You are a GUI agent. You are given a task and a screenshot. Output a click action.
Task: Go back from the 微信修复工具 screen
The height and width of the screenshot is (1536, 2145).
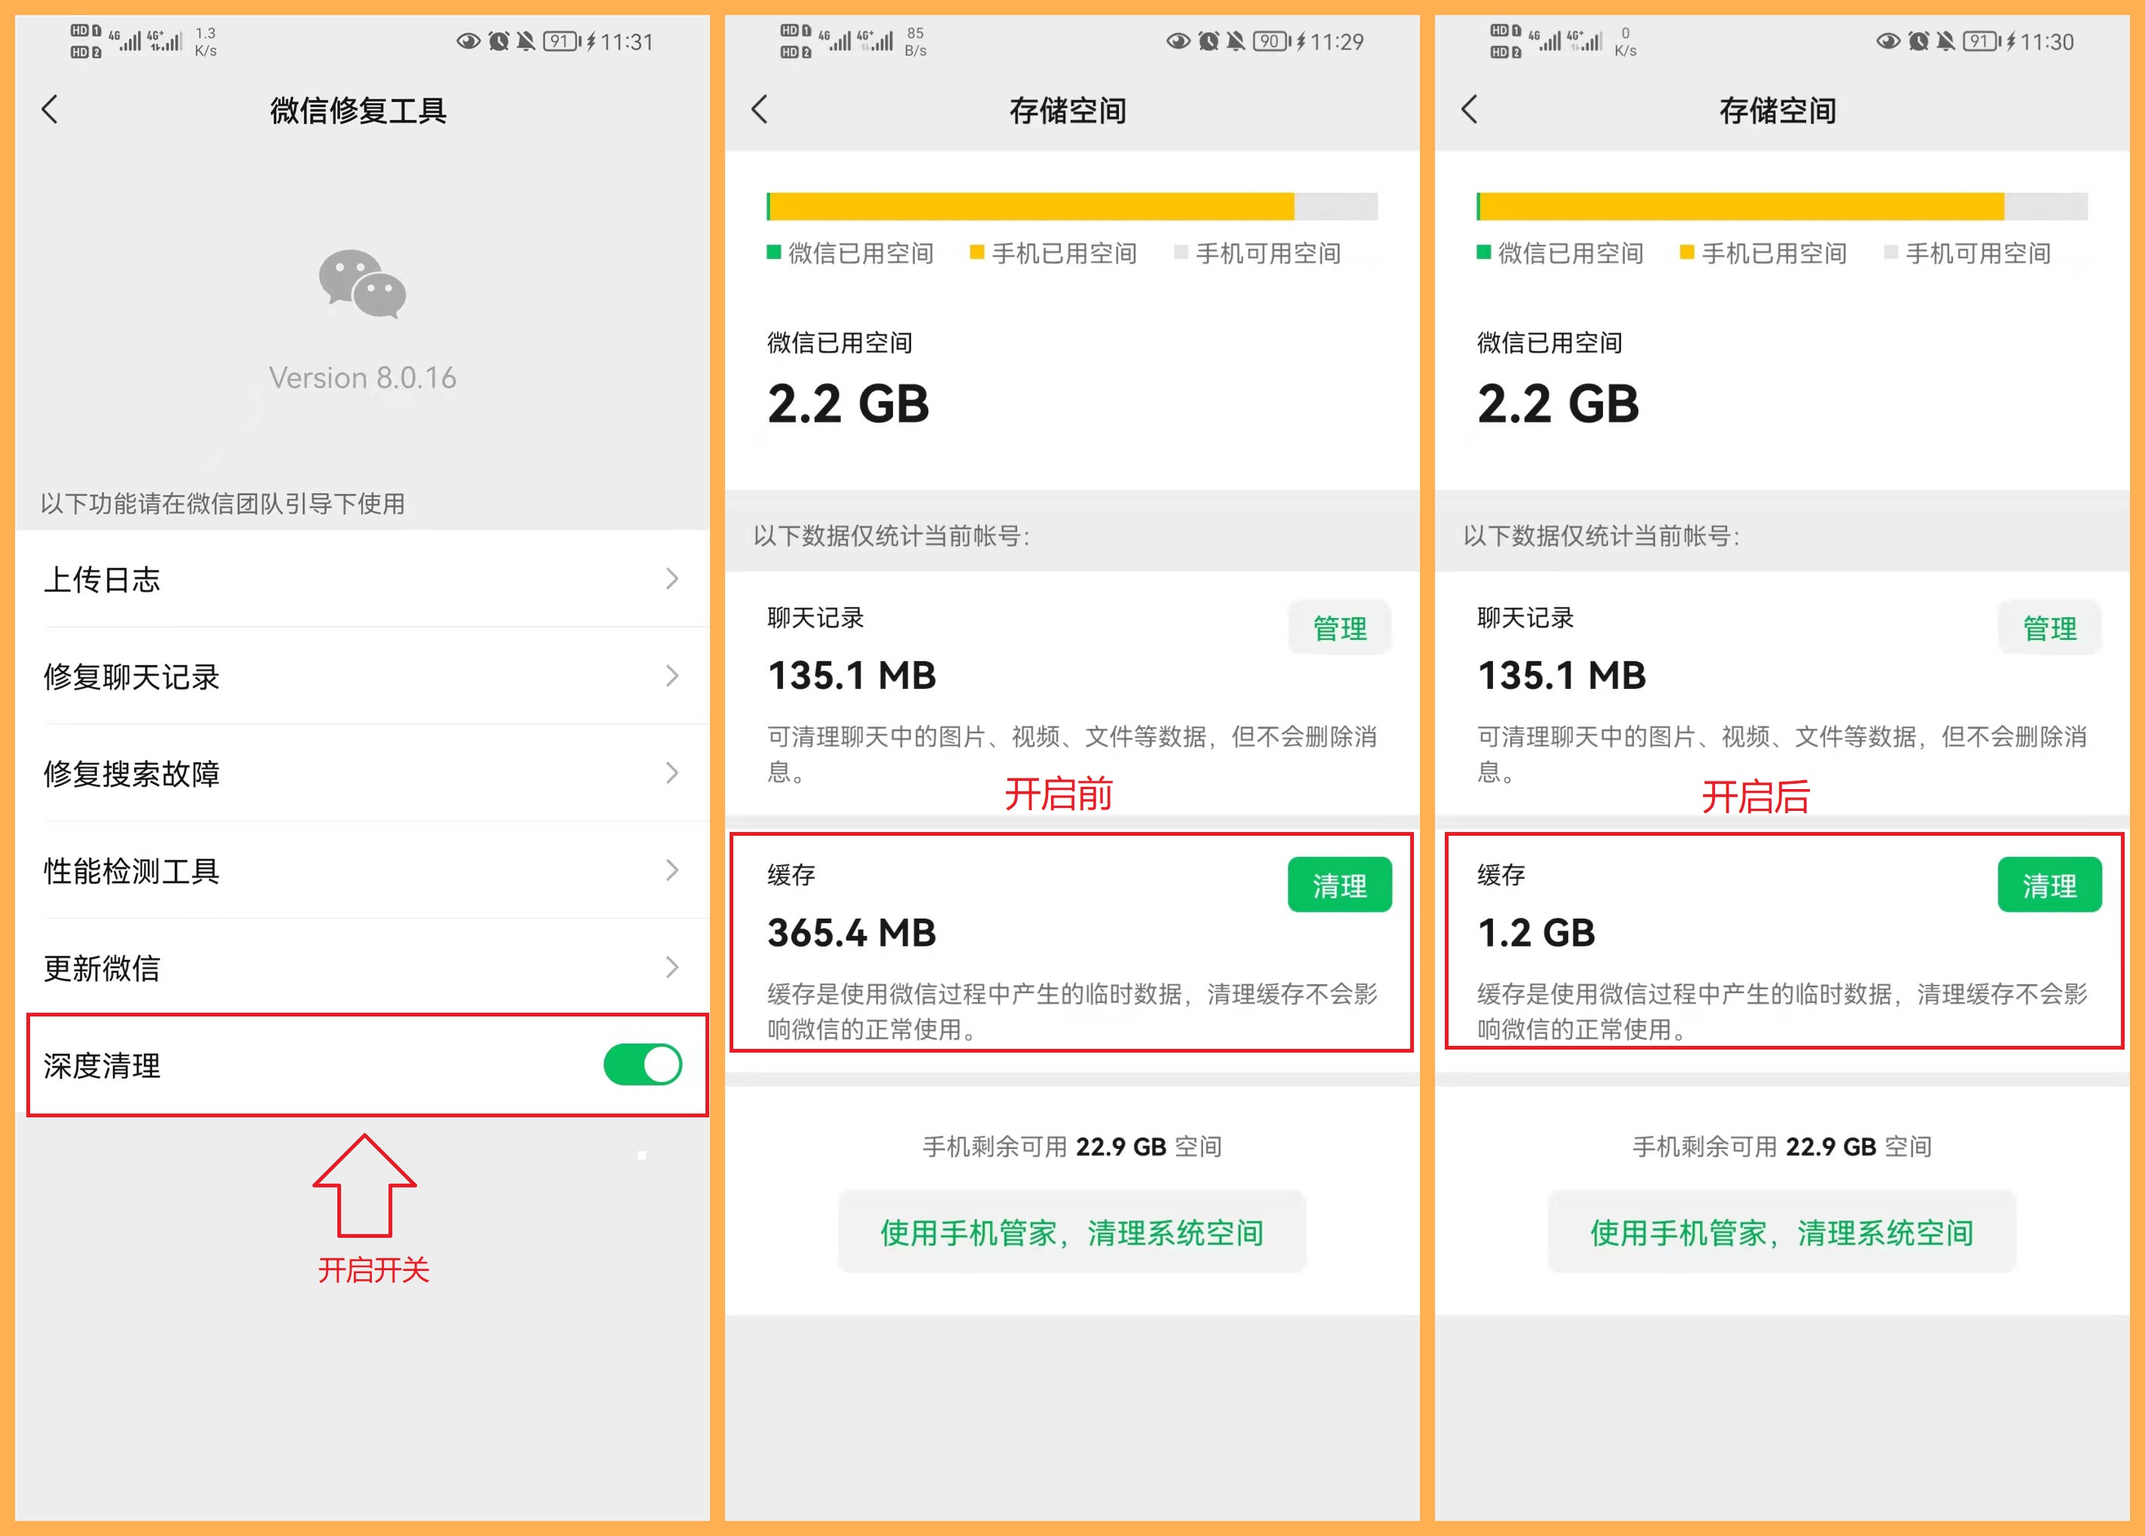50,110
